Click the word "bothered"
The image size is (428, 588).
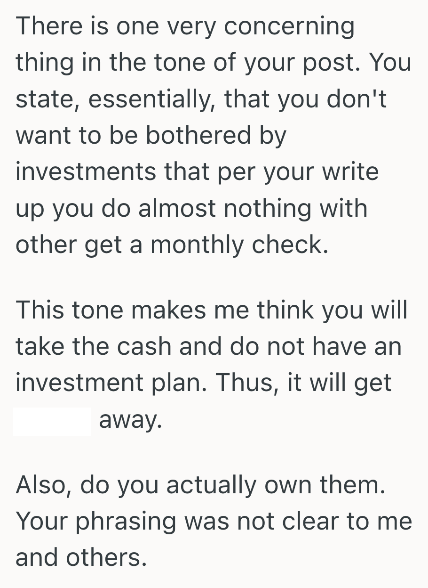tap(199, 136)
